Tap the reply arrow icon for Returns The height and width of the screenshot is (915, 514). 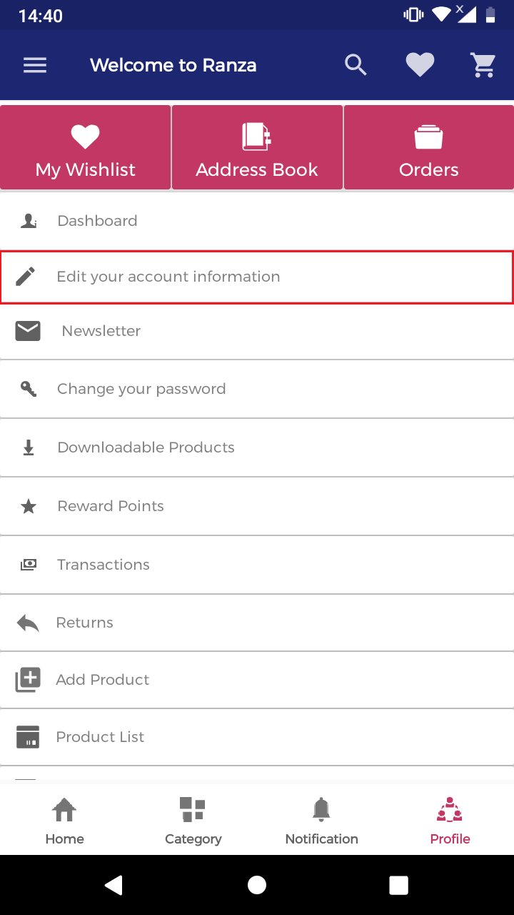pos(28,623)
